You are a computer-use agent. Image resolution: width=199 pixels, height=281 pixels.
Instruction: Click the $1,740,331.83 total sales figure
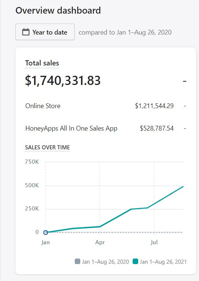click(63, 81)
